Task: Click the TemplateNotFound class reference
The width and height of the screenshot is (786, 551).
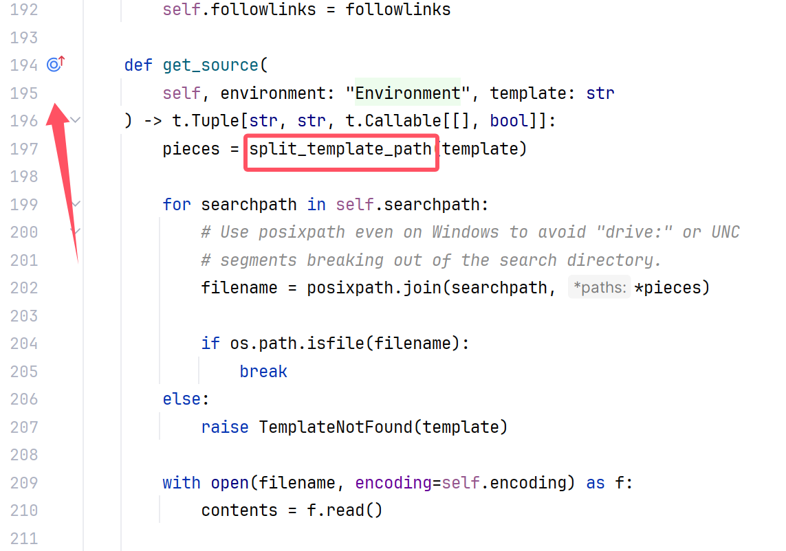Action: tap(336, 427)
